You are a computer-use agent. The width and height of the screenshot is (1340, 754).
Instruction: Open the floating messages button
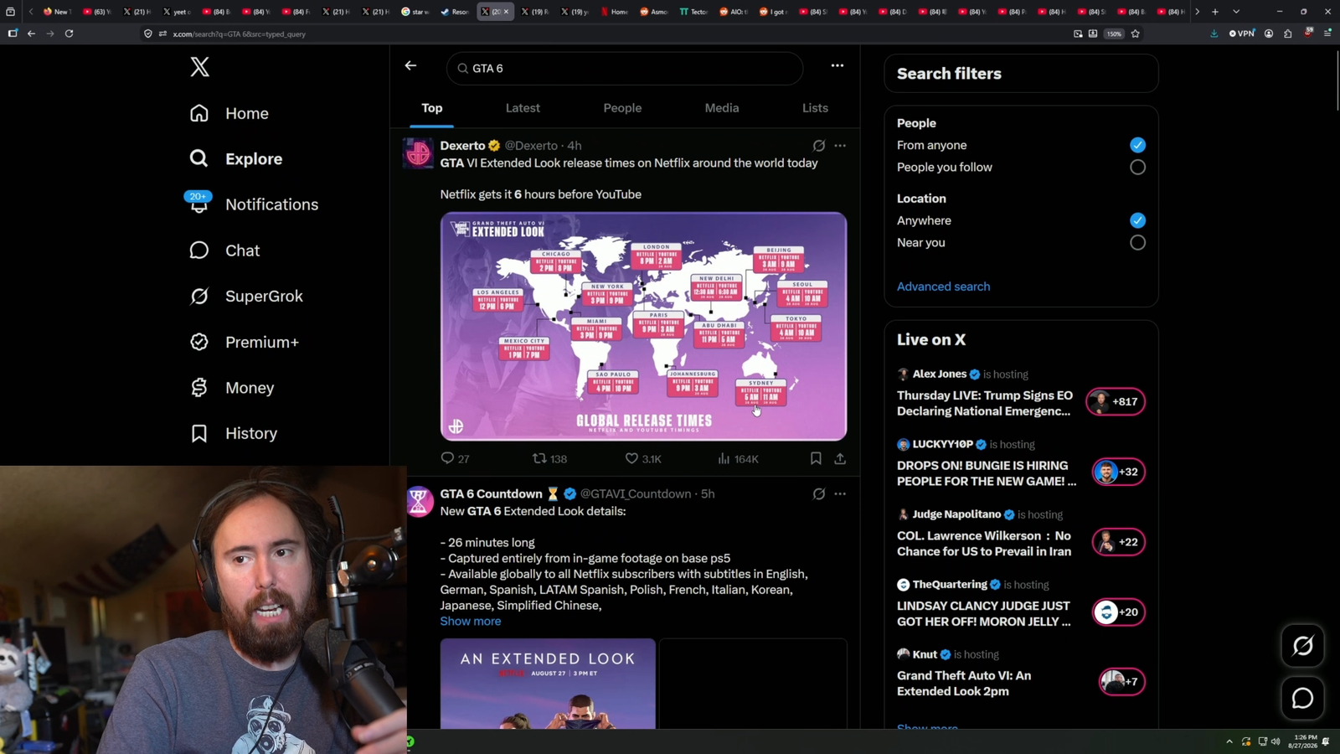(x=1303, y=698)
